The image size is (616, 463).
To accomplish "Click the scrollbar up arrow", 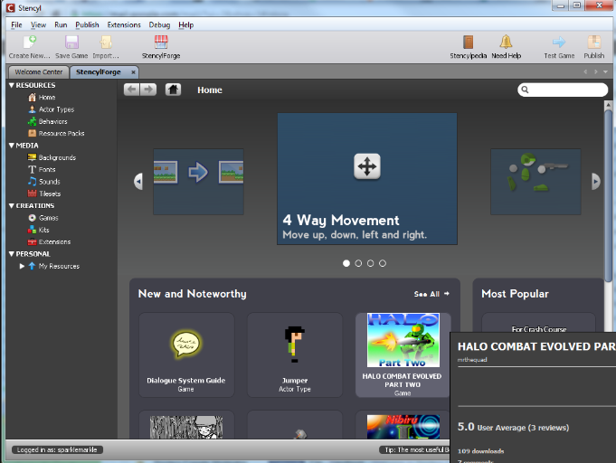I will pos(608,105).
